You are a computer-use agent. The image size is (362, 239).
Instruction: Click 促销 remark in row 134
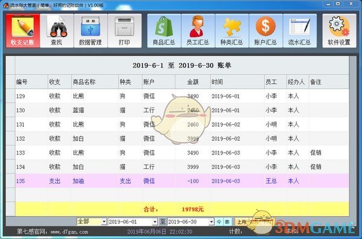(316, 167)
